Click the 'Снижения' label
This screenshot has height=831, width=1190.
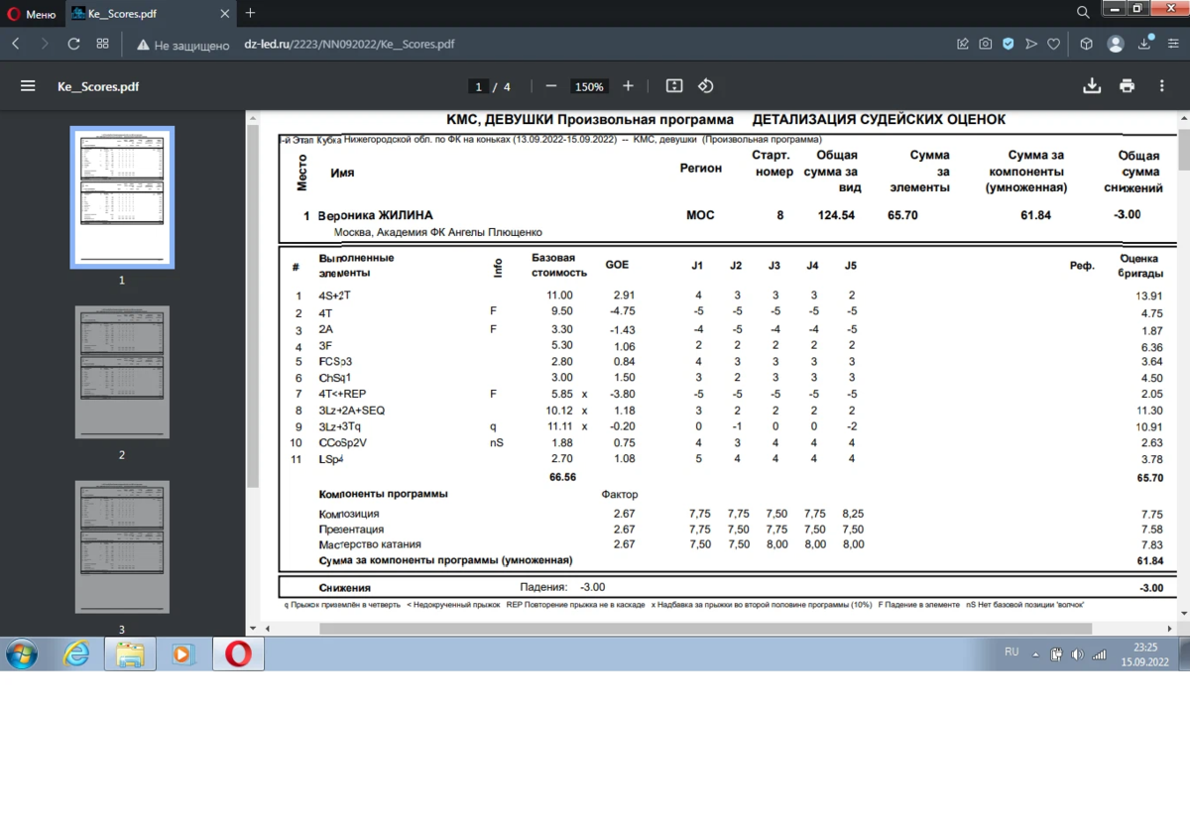(344, 588)
